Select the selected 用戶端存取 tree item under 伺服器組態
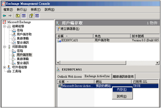 (x=24, y=55)
